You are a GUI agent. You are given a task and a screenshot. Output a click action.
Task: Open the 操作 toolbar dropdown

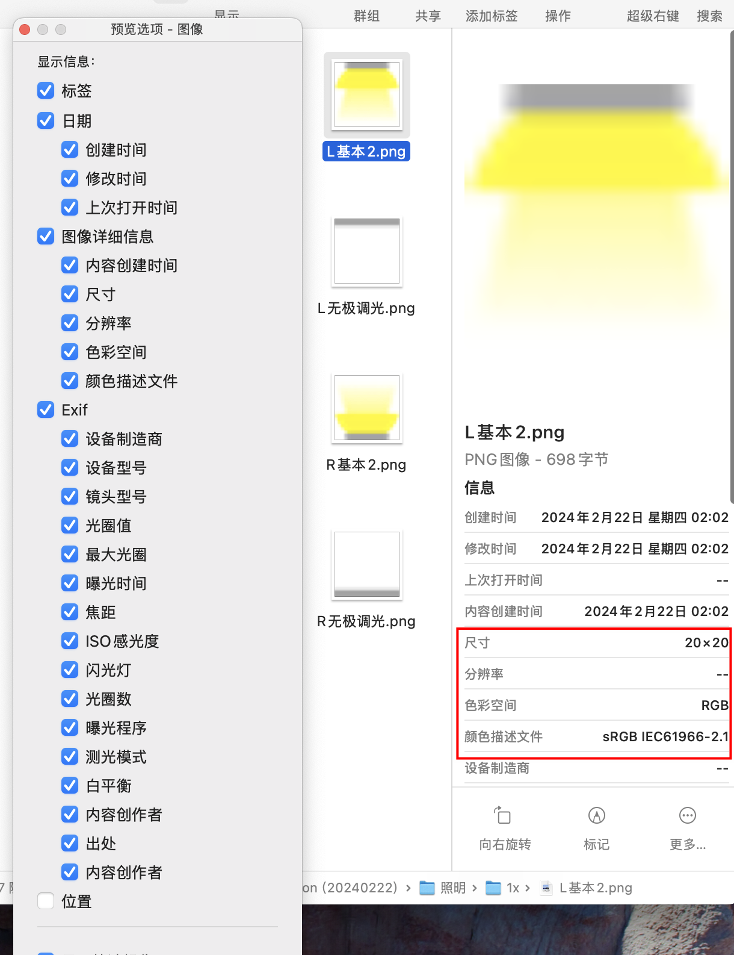557,16
